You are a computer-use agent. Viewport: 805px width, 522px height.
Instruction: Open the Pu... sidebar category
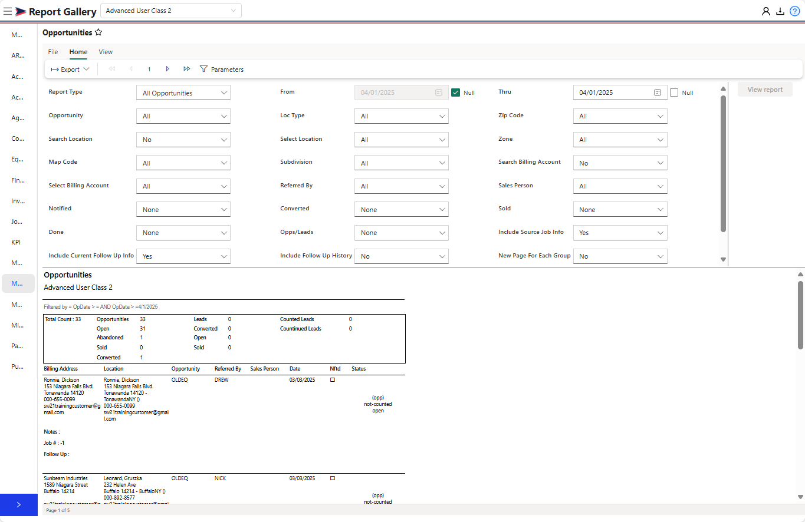(18, 366)
